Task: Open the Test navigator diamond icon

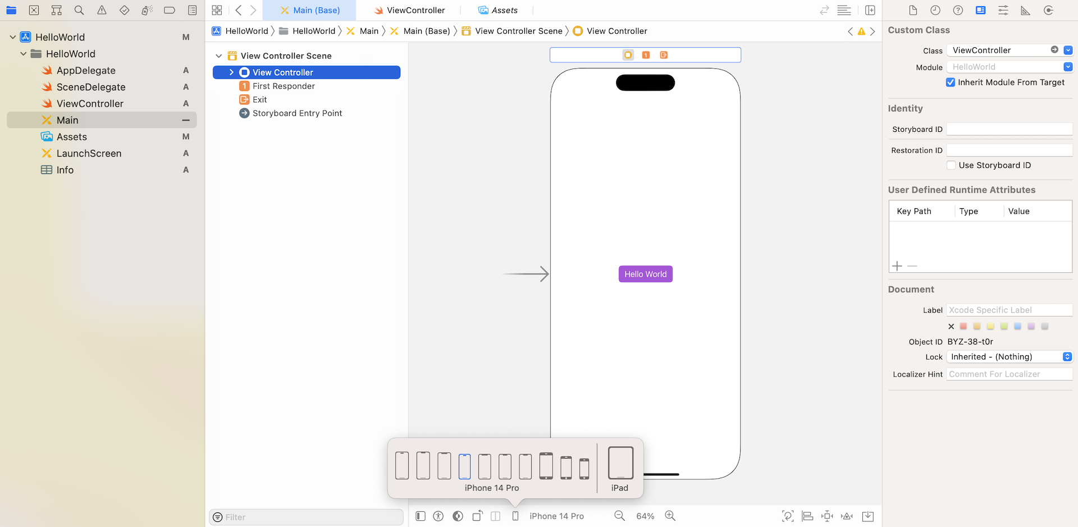Action: tap(124, 10)
